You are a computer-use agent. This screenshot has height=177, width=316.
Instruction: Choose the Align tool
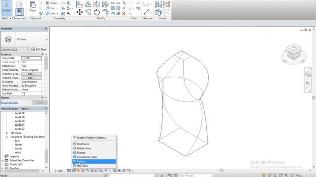tap(79, 4)
